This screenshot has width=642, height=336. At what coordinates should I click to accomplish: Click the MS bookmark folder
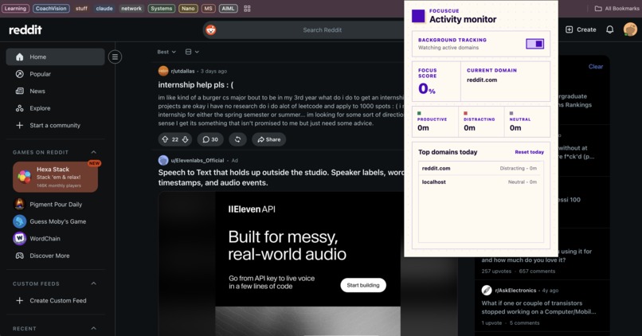click(208, 8)
